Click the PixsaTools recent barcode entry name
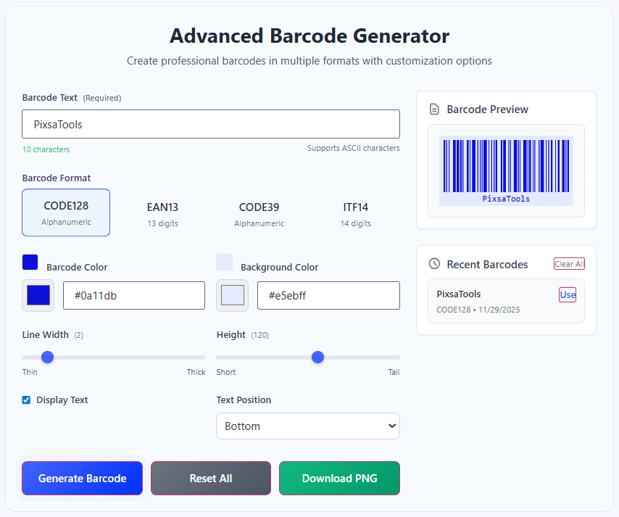This screenshot has width=619, height=517. (x=459, y=294)
